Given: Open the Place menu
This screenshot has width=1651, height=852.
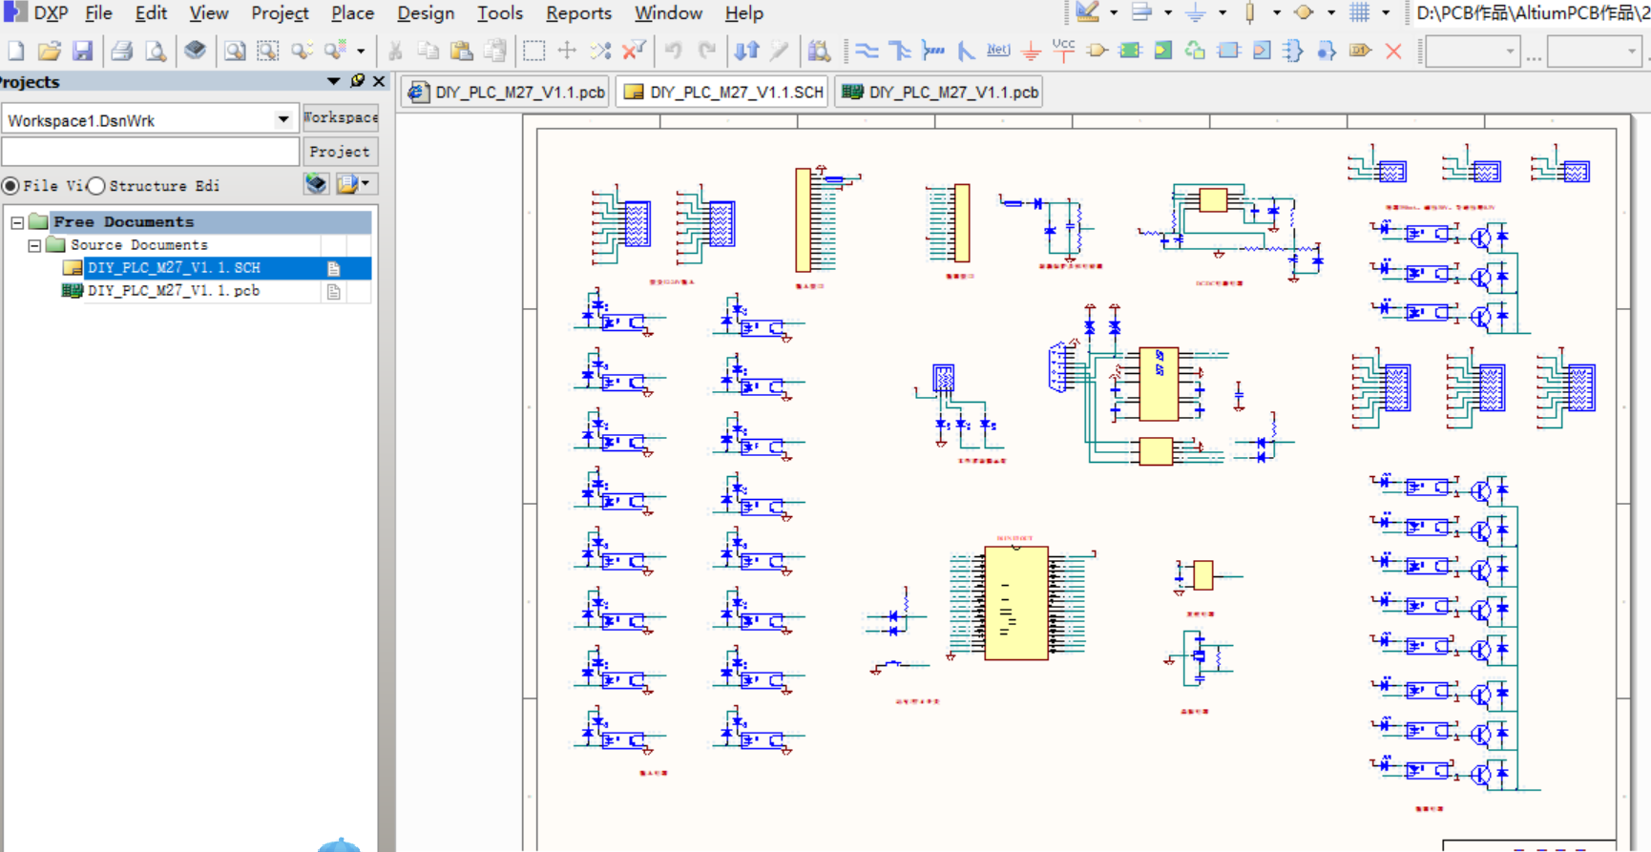Looking at the screenshot, I should pyautogui.click(x=352, y=13).
